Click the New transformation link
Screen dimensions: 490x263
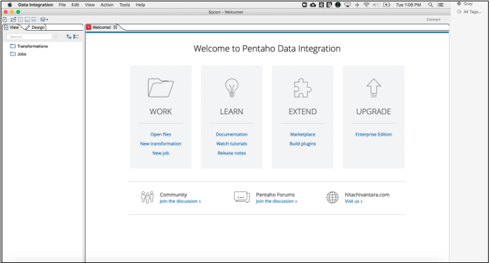[x=161, y=144]
